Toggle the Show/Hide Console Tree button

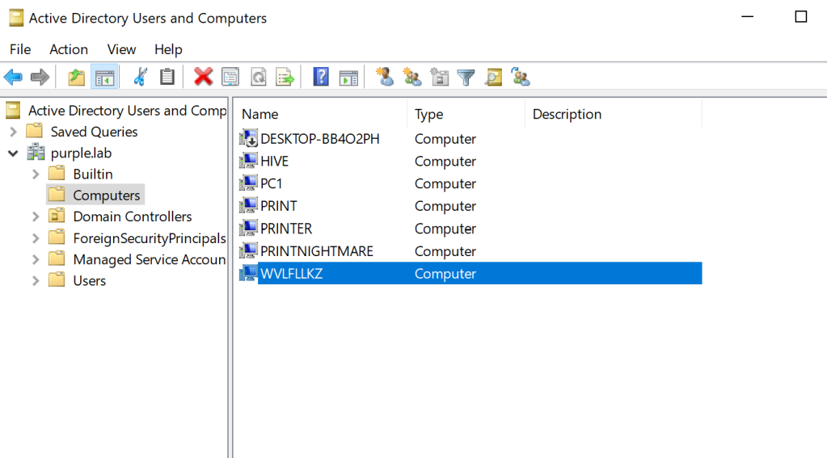pos(103,78)
